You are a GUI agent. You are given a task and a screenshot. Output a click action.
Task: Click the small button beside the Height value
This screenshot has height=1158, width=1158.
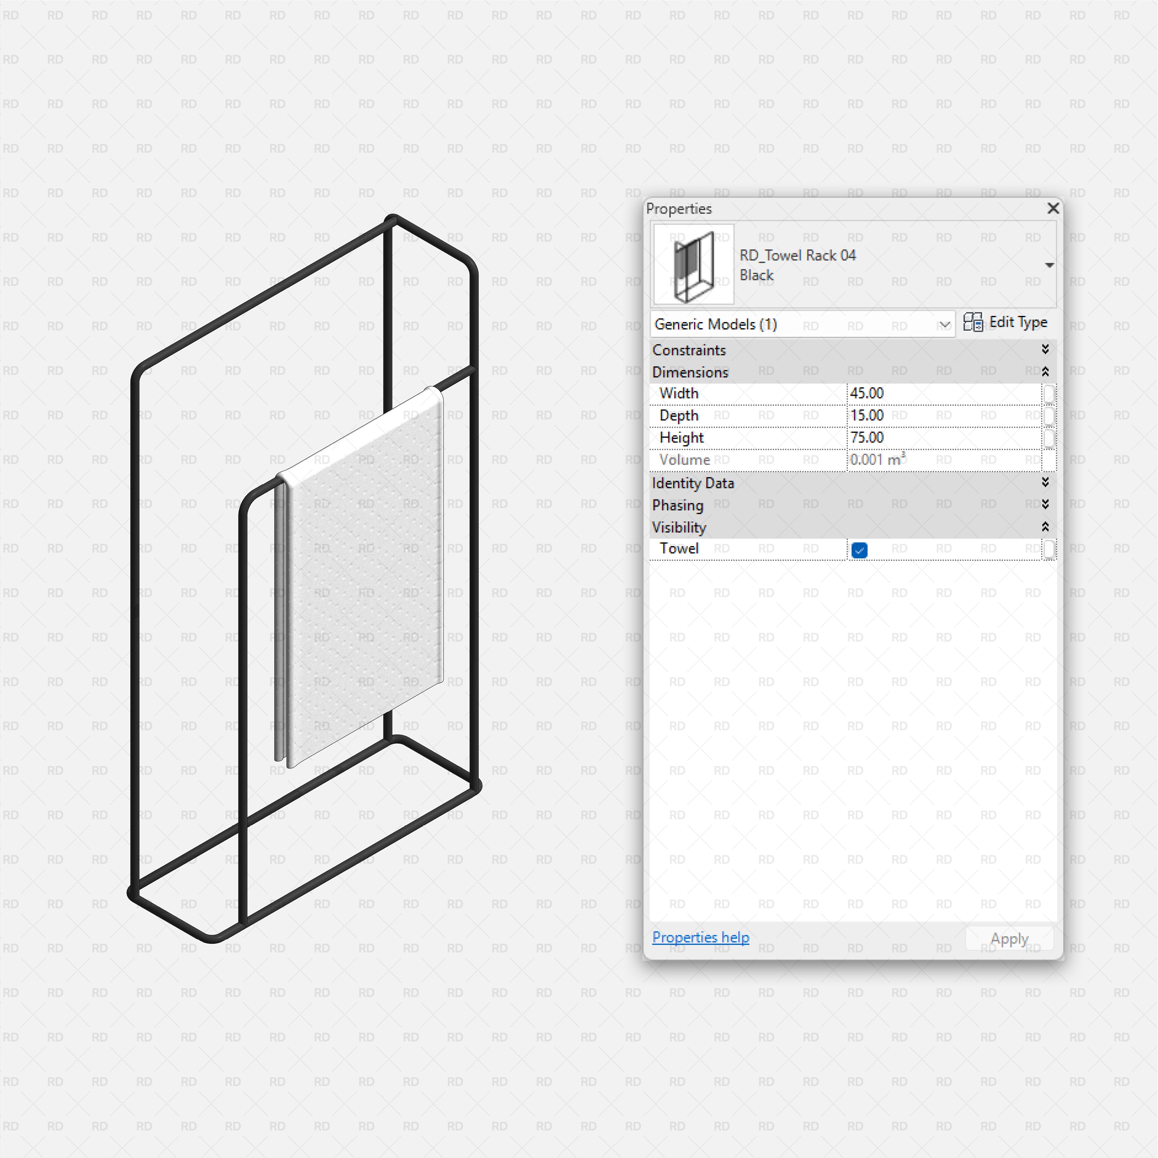pos(1048,438)
